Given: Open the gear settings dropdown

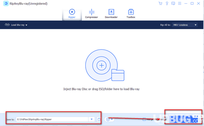Looking at the screenshot, I should coord(109,119).
